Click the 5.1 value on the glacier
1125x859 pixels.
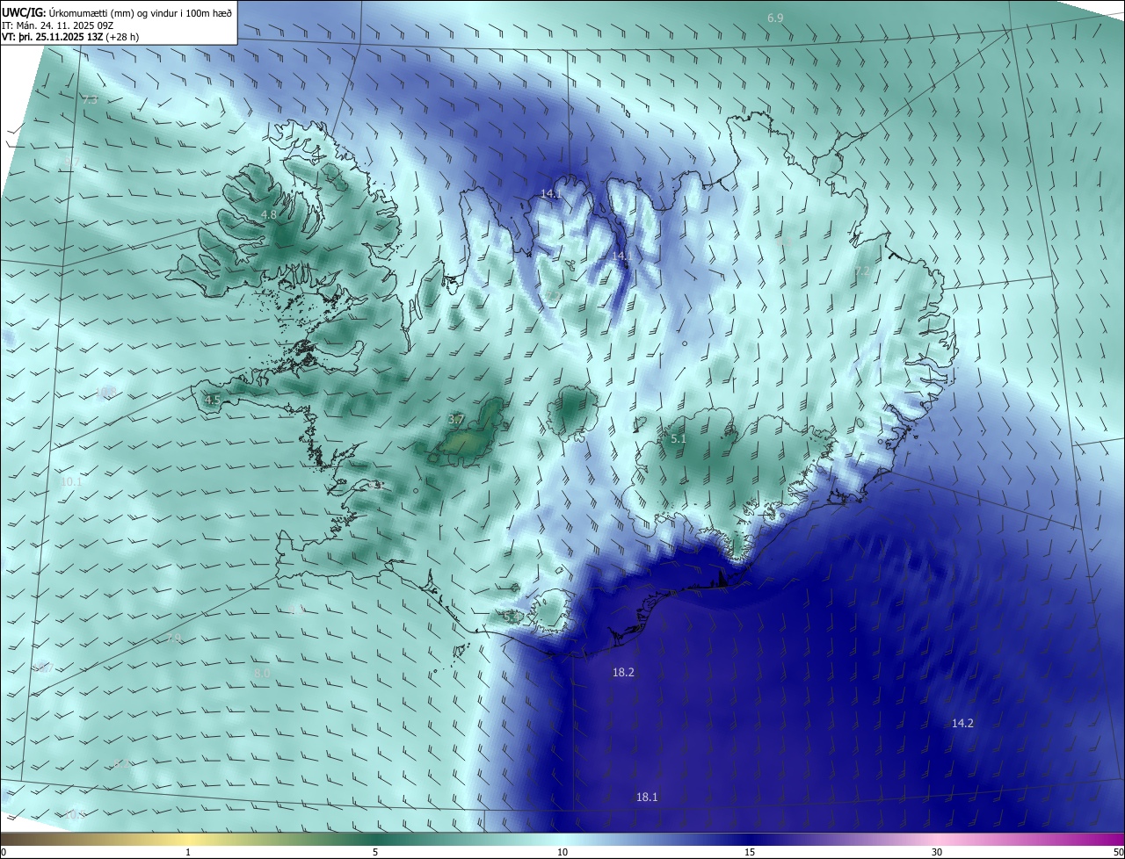pyautogui.click(x=679, y=438)
